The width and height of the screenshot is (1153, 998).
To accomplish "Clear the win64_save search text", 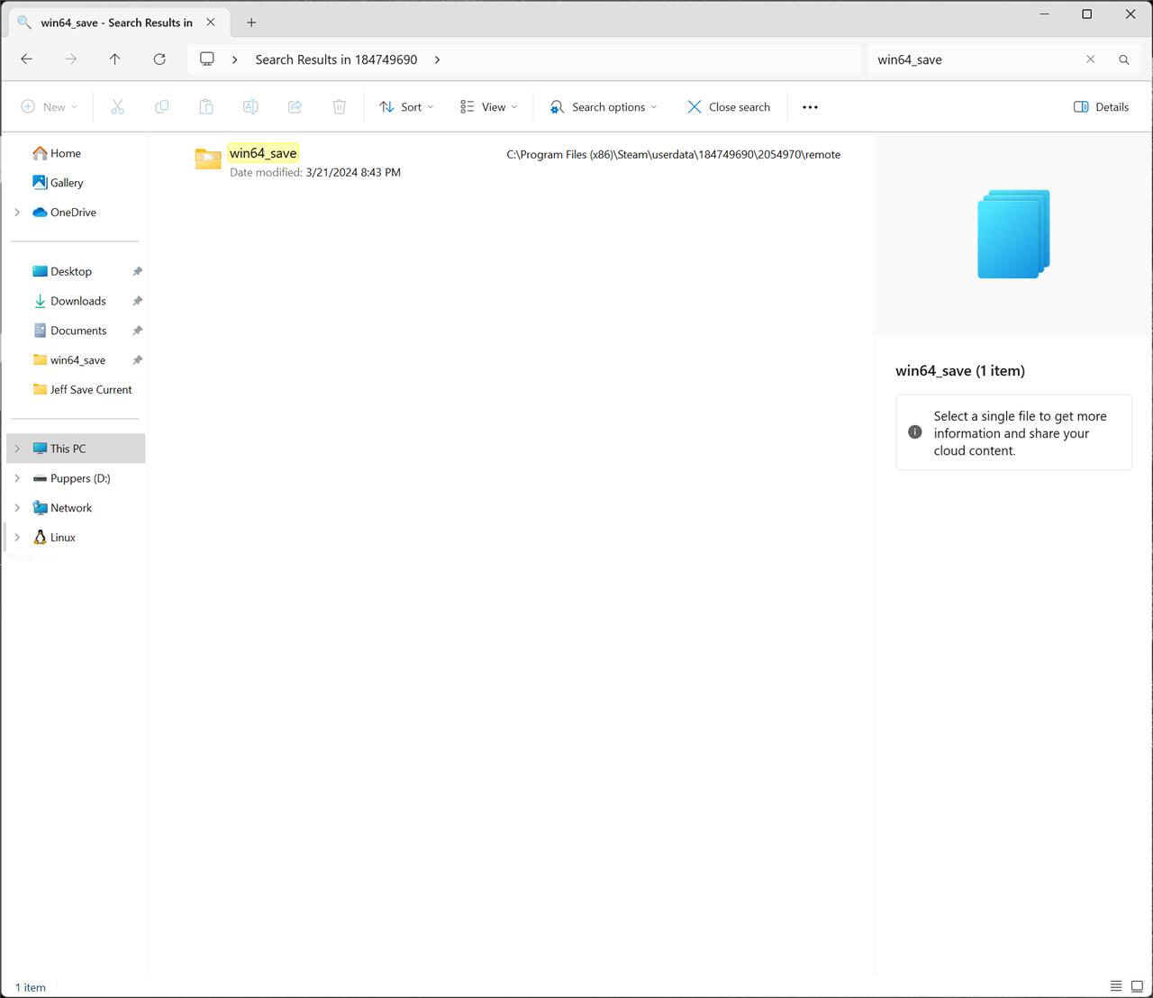I will click(1090, 59).
